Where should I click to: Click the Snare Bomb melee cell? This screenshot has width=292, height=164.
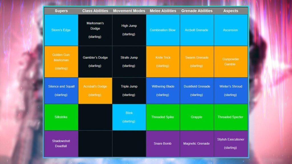(163, 143)
